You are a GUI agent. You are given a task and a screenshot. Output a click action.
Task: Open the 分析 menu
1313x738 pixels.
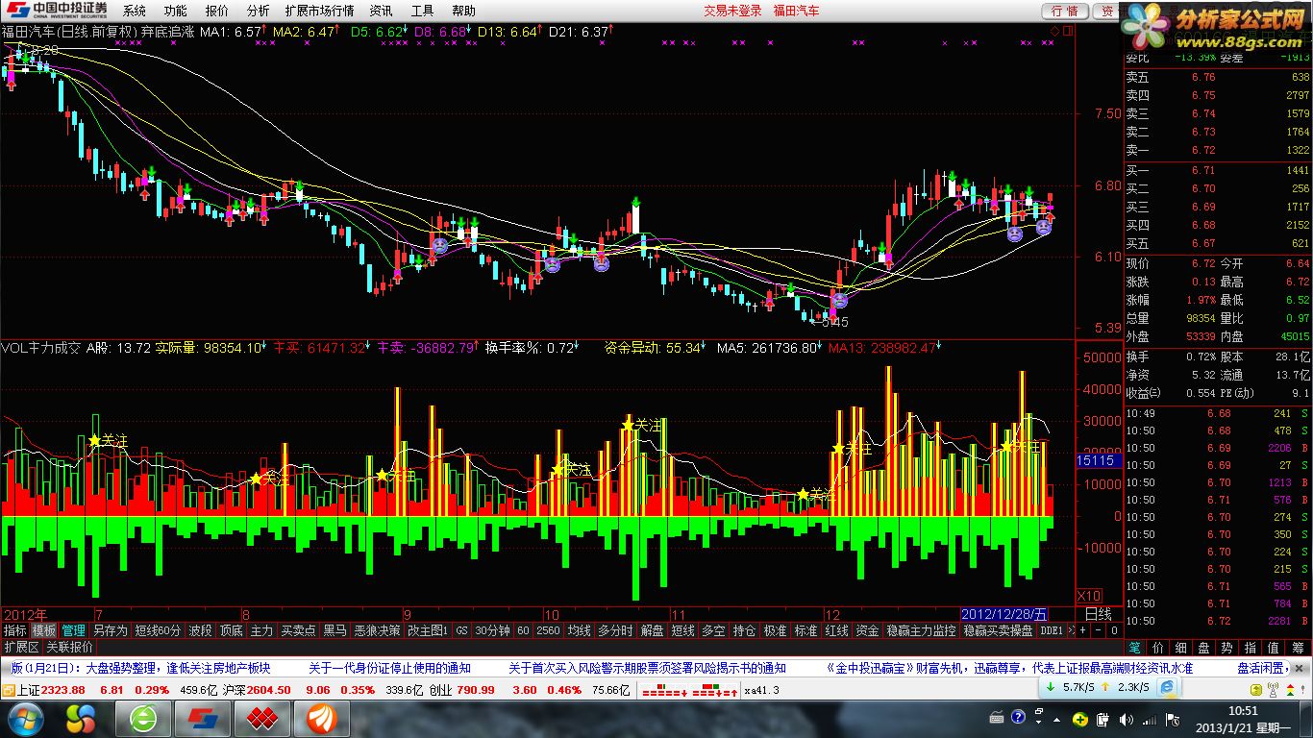click(258, 11)
